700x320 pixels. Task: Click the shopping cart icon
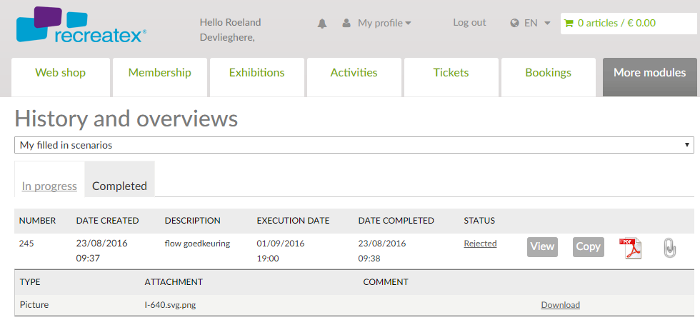569,23
